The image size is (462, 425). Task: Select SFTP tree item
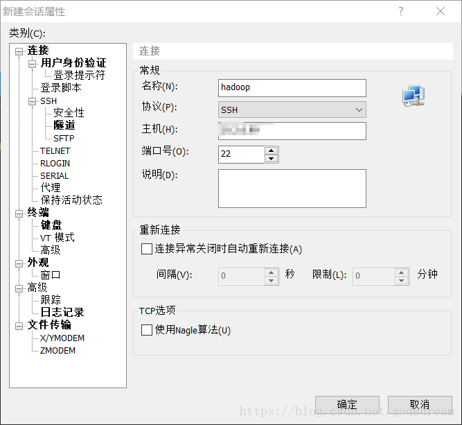(x=64, y=138)
